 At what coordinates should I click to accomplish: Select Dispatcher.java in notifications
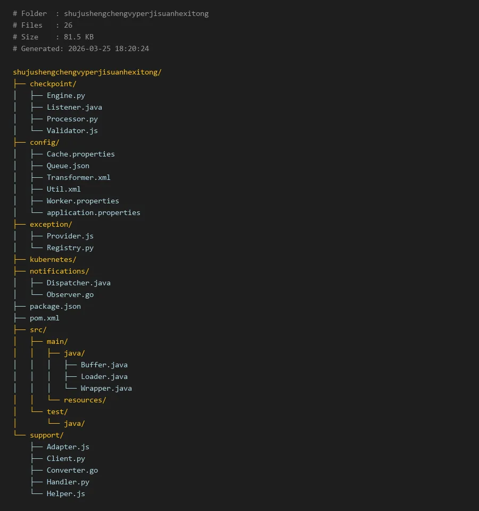(78, 283)
